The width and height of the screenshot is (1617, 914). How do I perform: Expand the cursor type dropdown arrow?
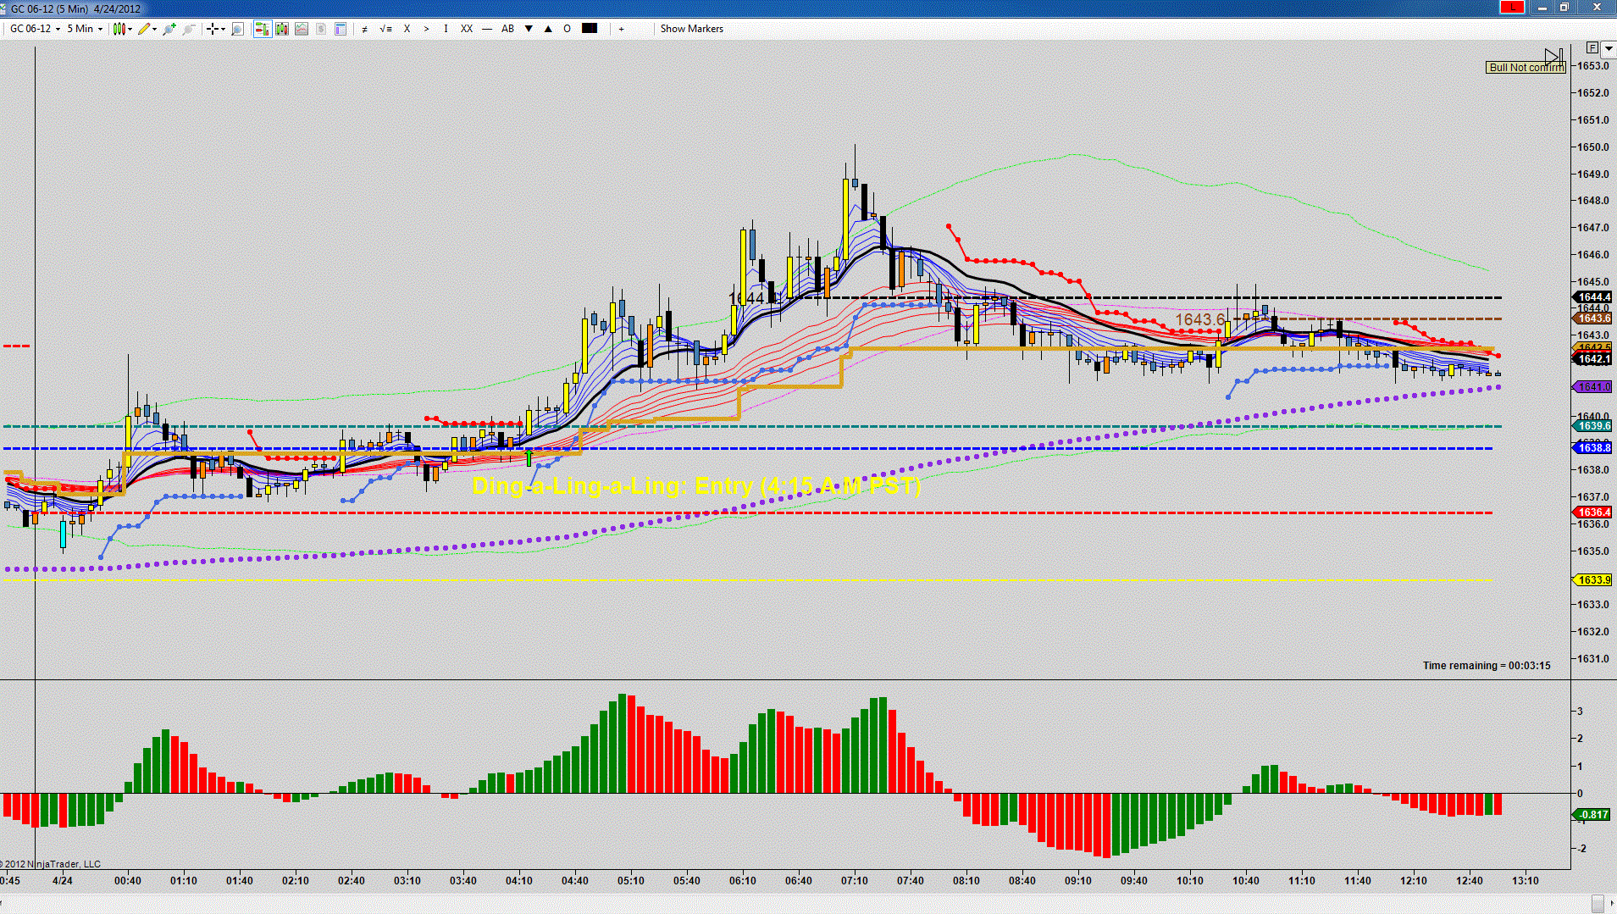[x=223, y=29]
